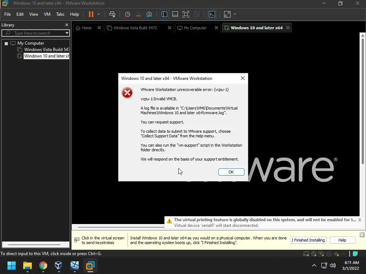Viewport: 366px width, 274px height.
Task: Open the snapshot manager icon
Action: coord(149,14)
